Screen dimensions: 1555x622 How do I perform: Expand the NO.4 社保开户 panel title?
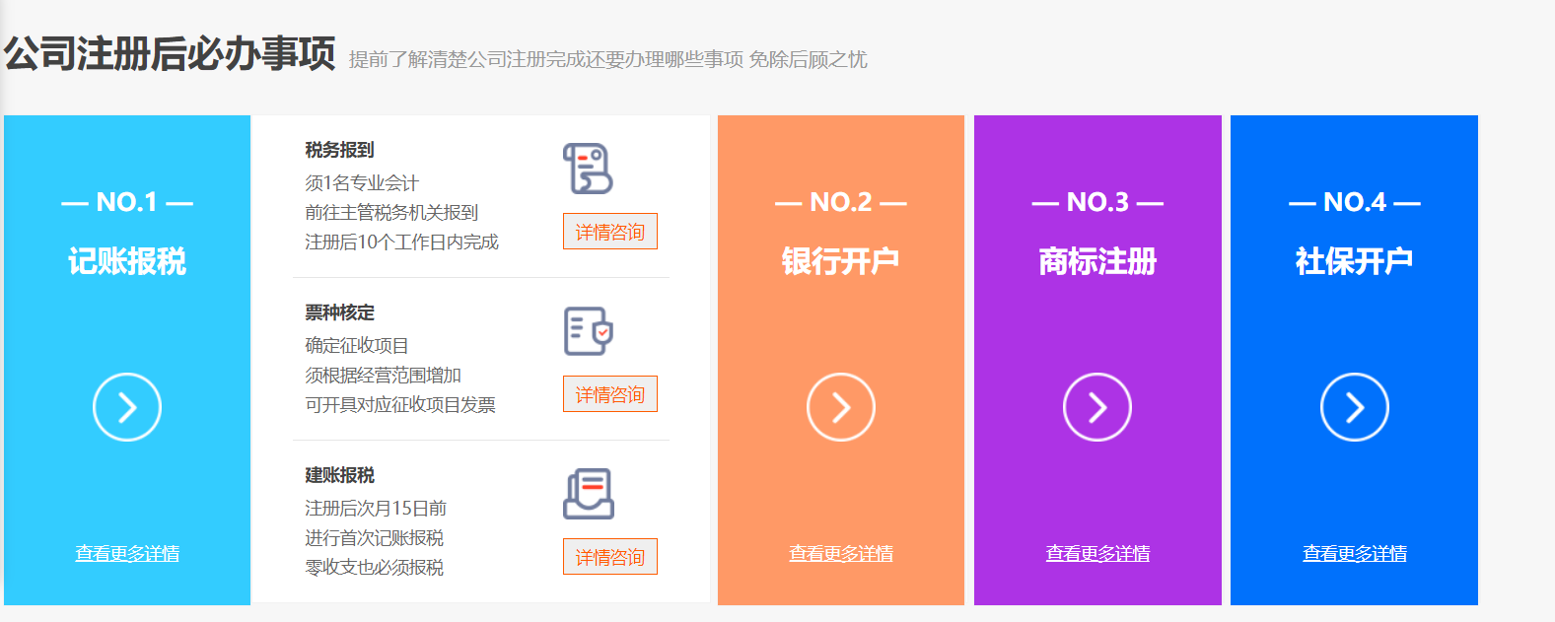click(x=1354, y=261)
